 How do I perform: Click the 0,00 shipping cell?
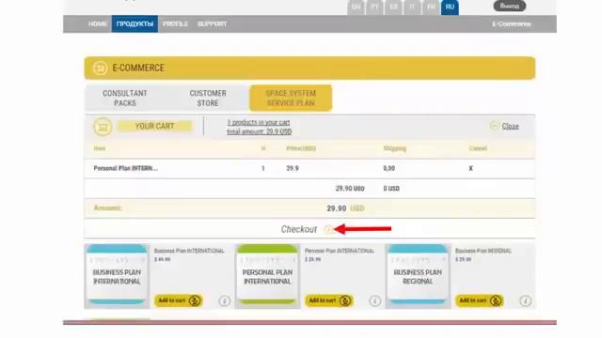pos(388,168)
